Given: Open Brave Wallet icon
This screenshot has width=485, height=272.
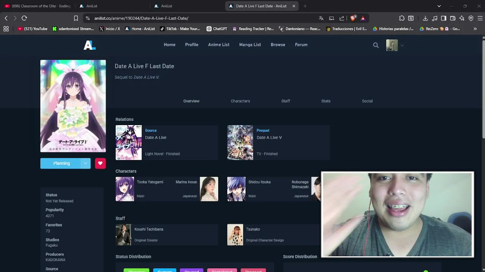Looking at the screenshot, I should (x=453, y=18).
